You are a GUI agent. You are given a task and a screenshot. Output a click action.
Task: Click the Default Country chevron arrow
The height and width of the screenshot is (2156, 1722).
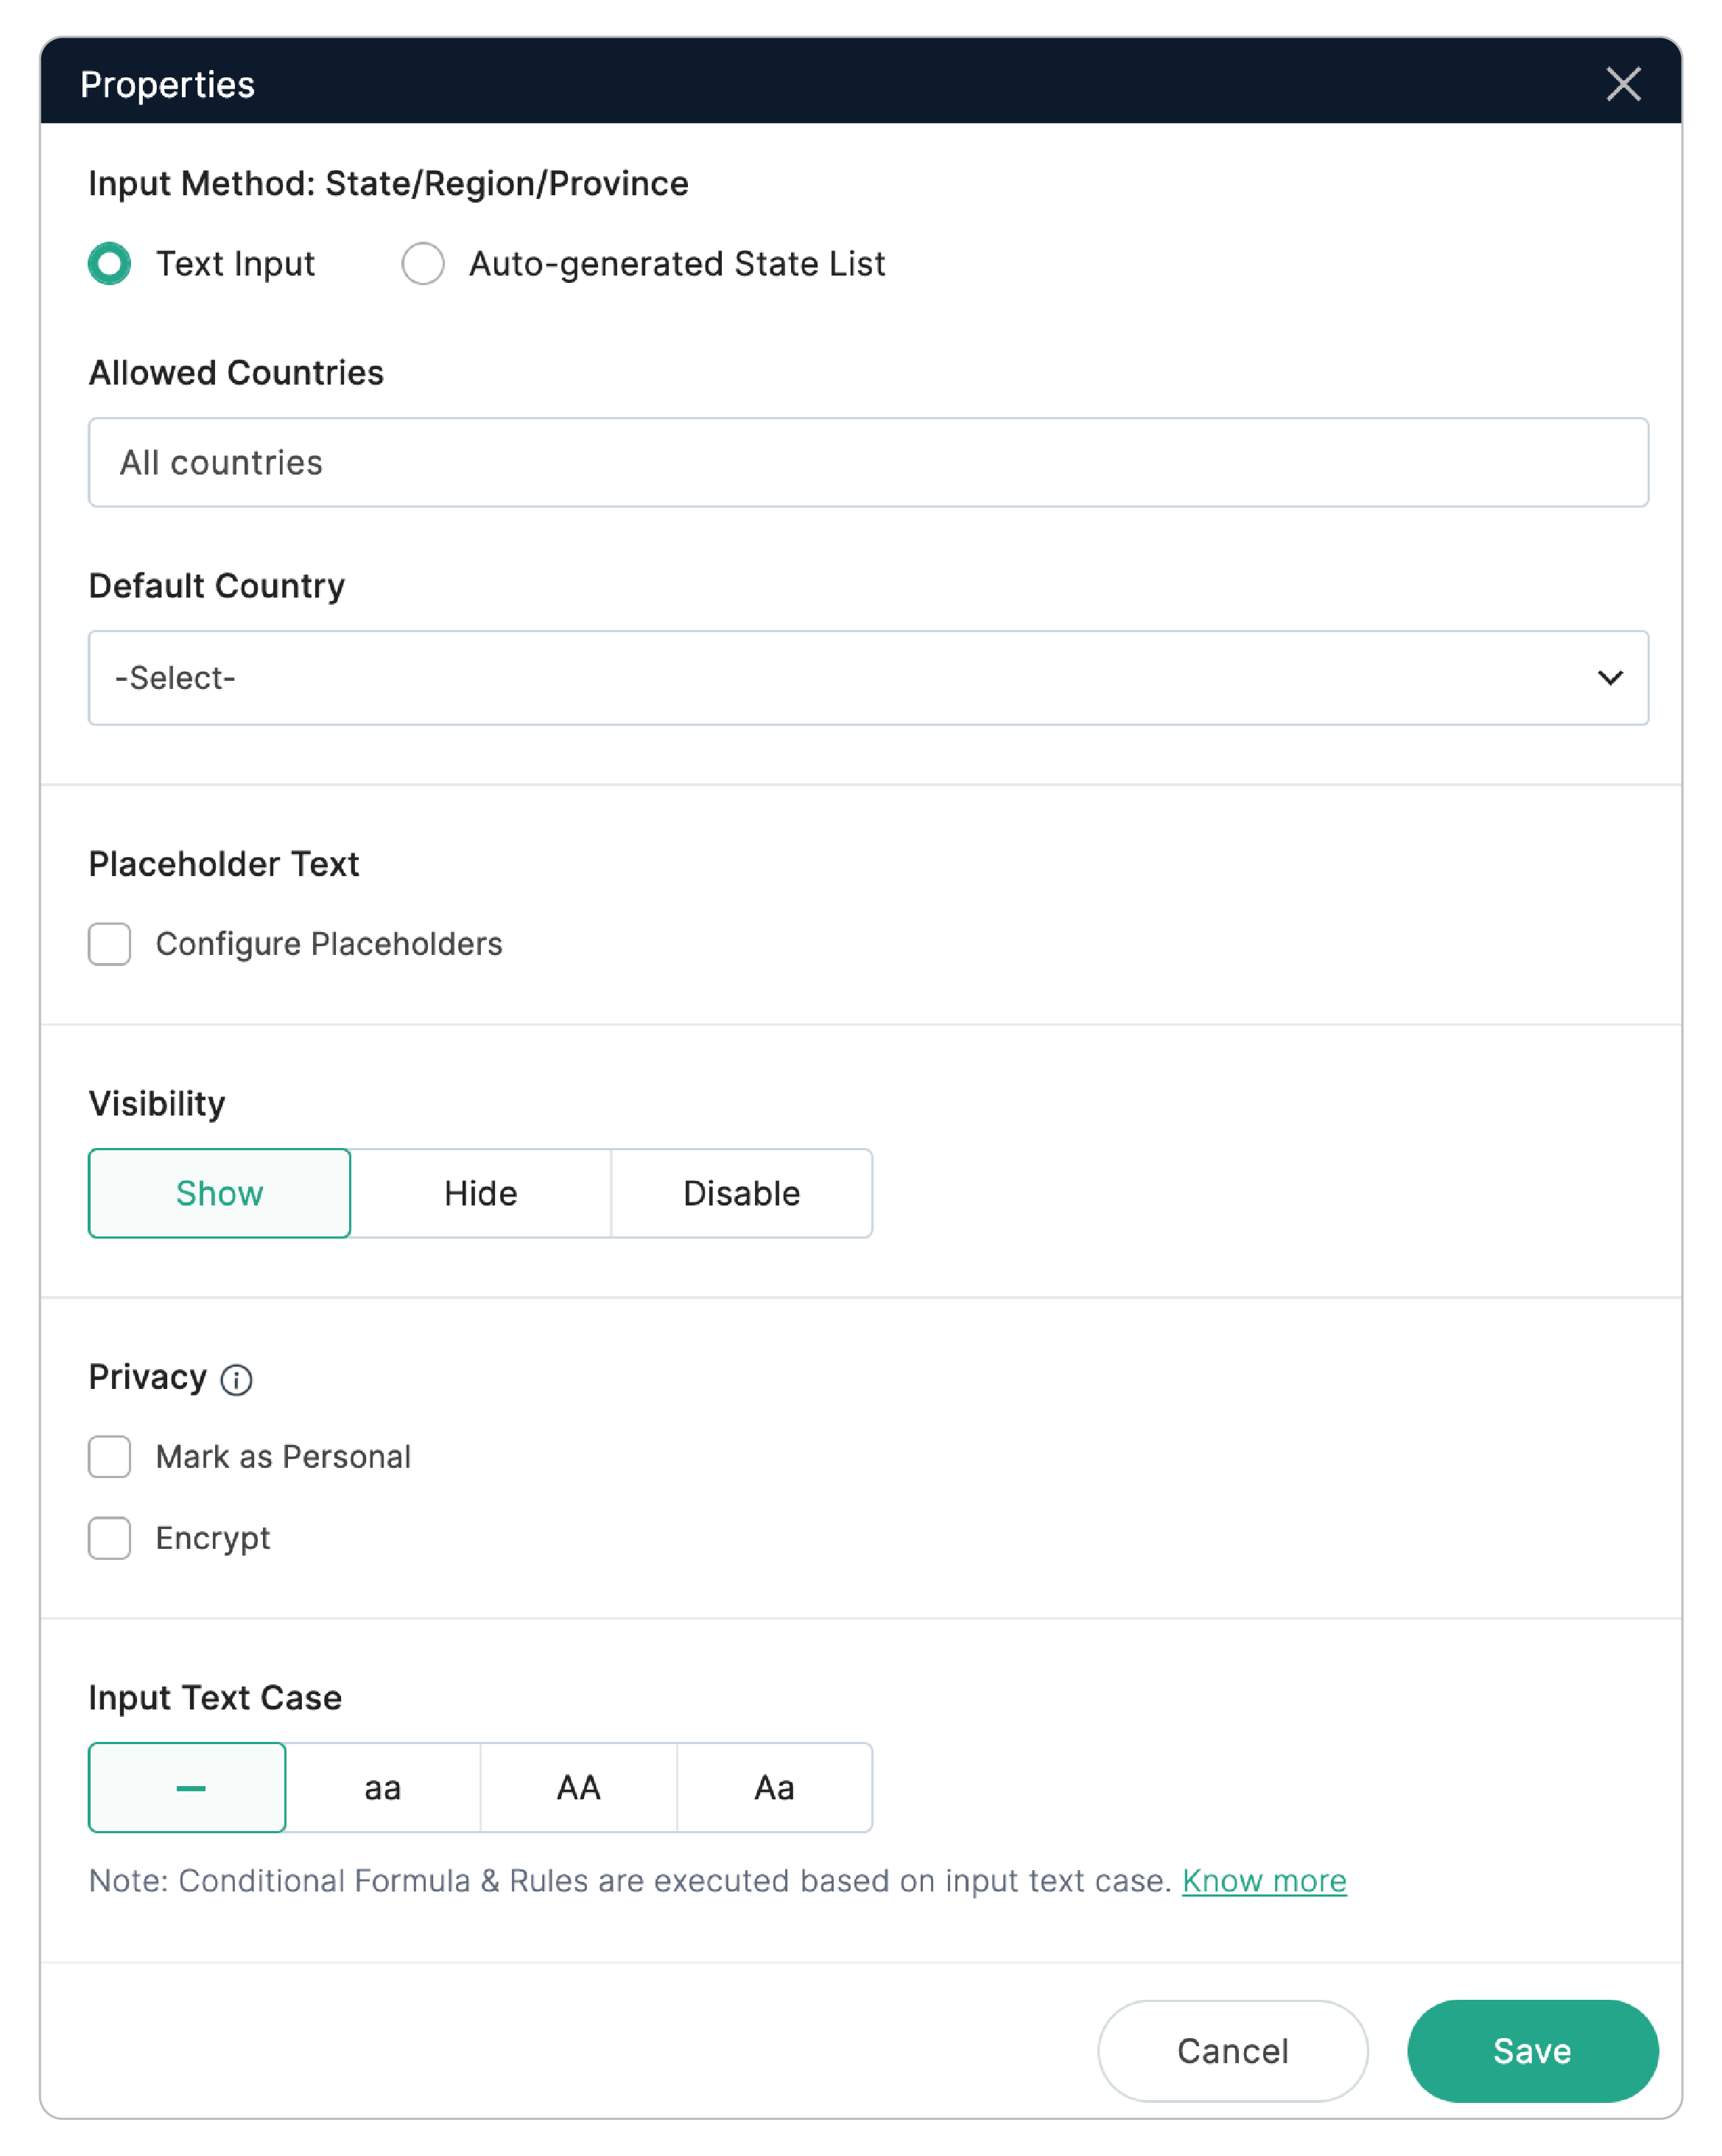tap(1610, 678)
